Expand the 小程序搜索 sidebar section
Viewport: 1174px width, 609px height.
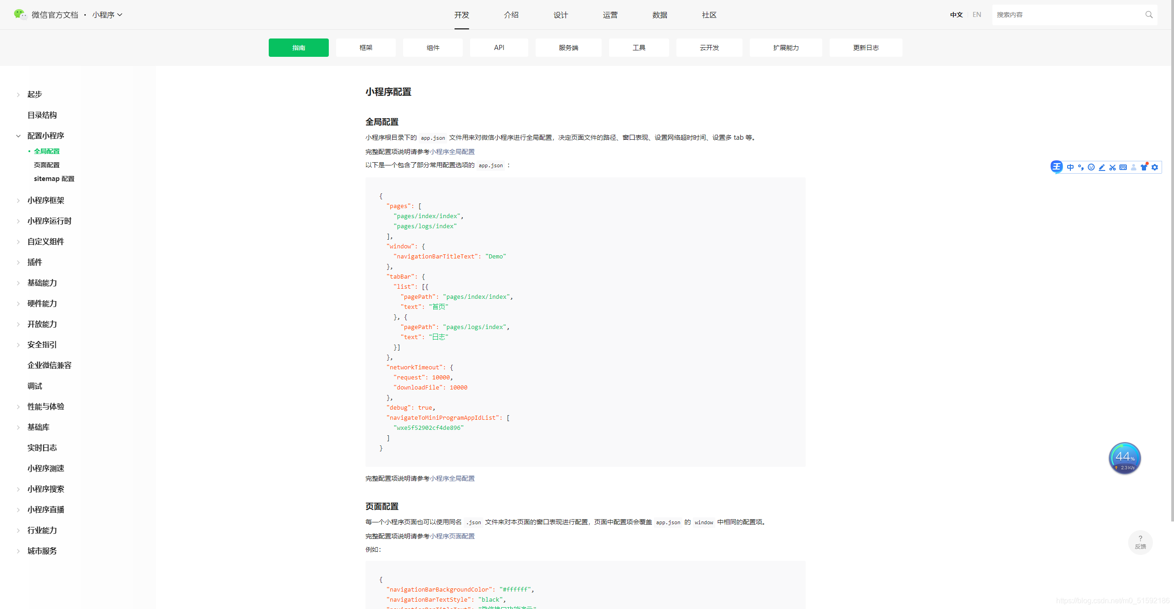pos(18,489)
